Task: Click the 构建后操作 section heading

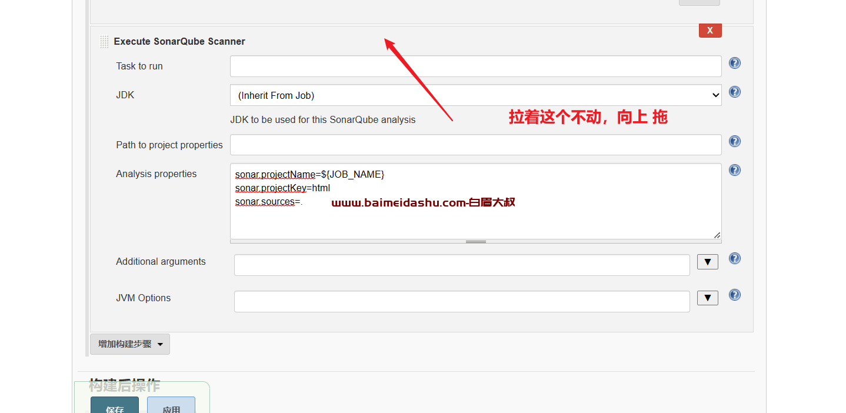Action: [125, 385]
